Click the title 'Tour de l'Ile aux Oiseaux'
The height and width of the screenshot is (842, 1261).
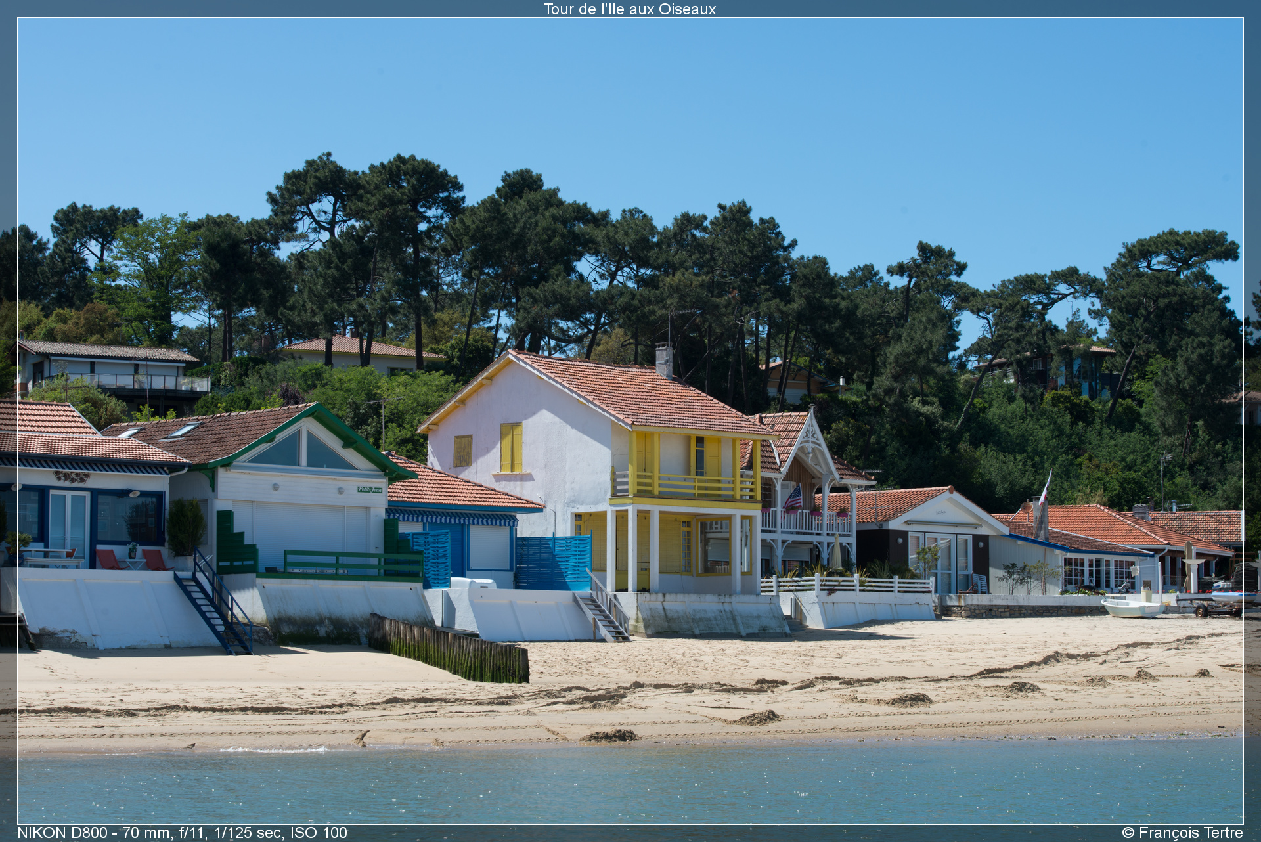point(629,9)
